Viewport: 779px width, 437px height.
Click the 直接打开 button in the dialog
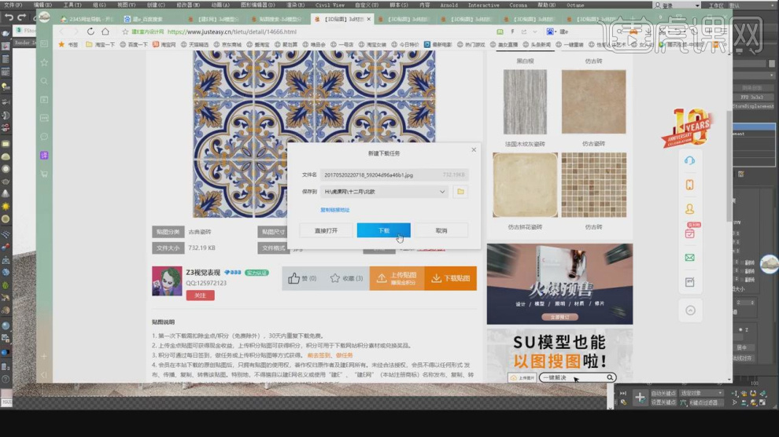[326, 230]
